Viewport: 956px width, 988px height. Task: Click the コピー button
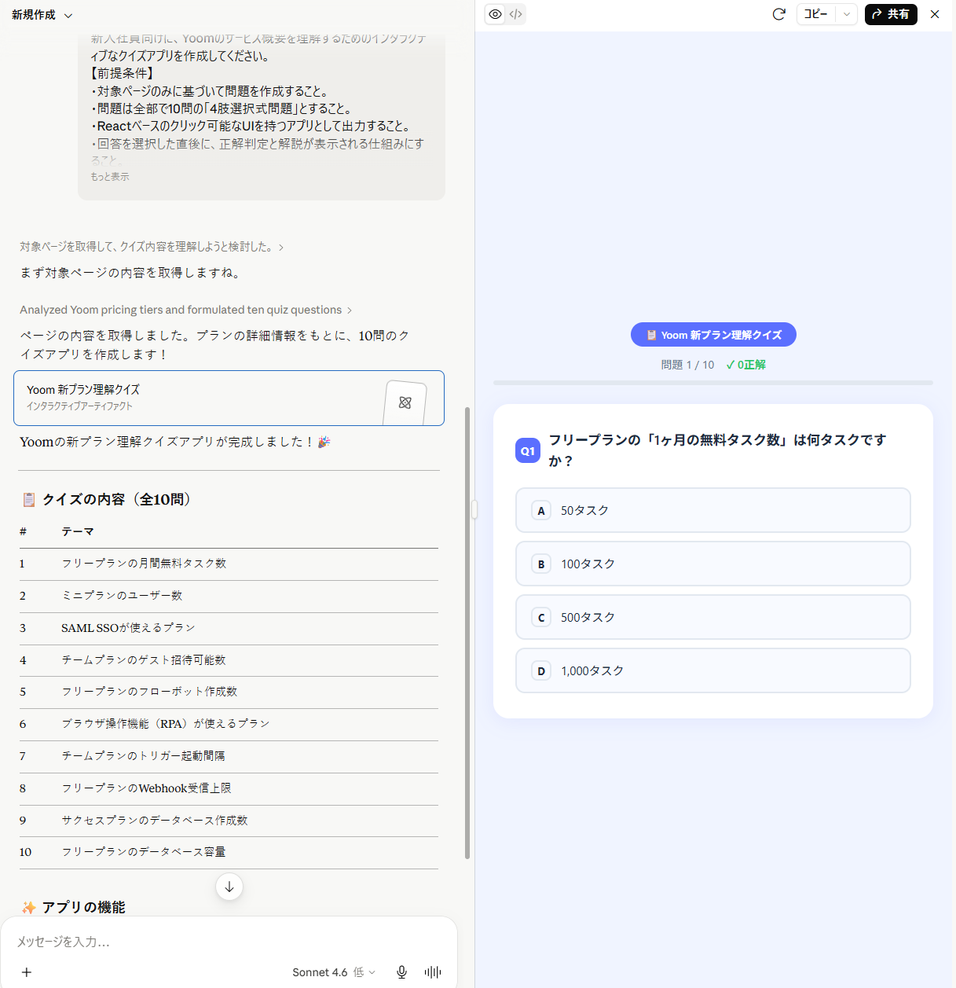(816, 14)
